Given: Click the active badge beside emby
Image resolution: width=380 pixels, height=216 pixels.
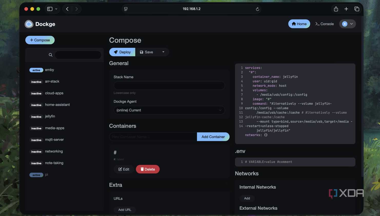Looking at the screenshot, I should click(x=36, y=70).
